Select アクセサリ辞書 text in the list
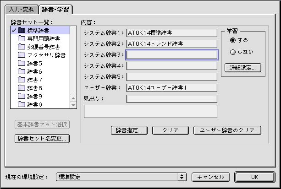Screen dimensions: 281x189 47,55
